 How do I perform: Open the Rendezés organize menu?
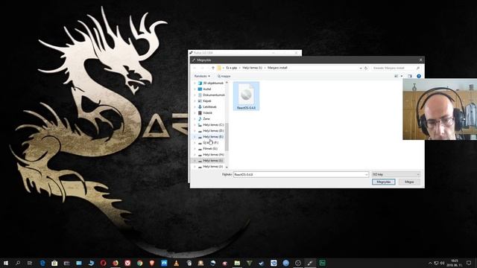[202, 76]
